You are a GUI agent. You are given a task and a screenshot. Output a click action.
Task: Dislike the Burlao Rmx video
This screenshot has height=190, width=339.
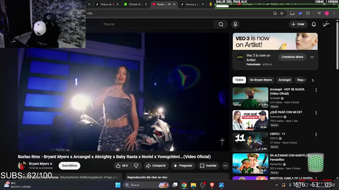click(136, 166)
